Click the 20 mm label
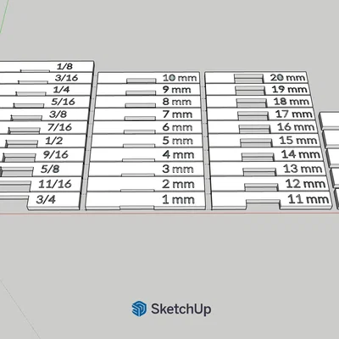Screen dimensions: 339x339 (x=287, y=77)
